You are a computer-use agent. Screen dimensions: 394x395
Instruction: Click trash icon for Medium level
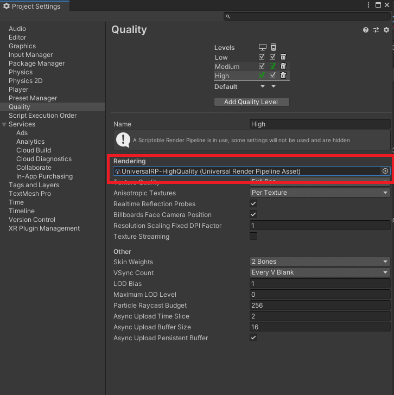click(x=283, y=66)
